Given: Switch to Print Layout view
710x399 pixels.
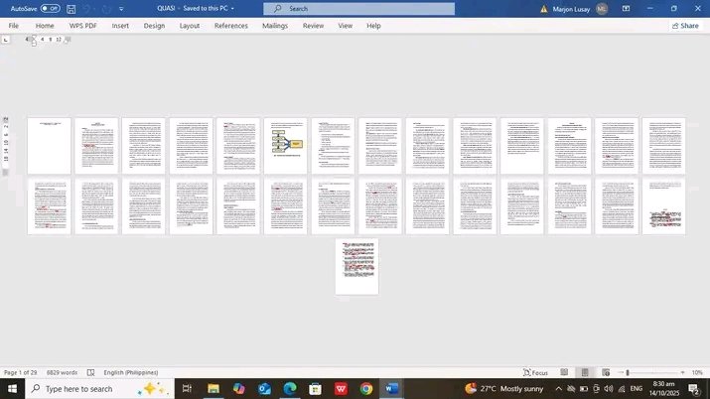Looking at the screenshot, I should click(585, 372).
